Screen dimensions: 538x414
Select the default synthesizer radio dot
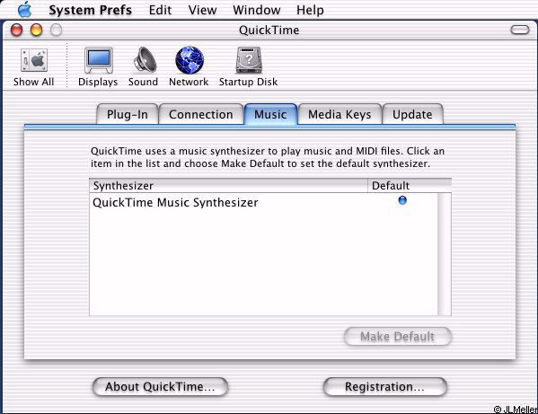pos(402,200)
